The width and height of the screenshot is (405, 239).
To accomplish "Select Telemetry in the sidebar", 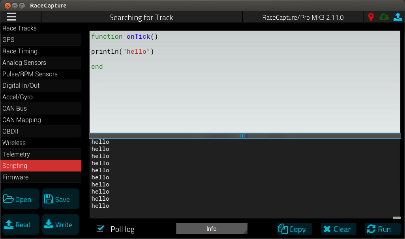I will (x=41, y=154).
